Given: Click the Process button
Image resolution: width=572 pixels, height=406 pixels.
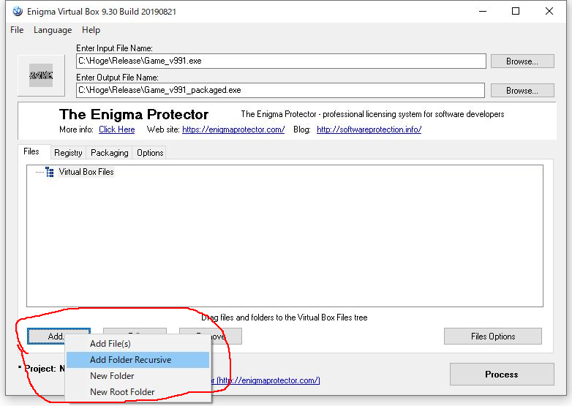Looking at the screenshot, I should (502, 375).
